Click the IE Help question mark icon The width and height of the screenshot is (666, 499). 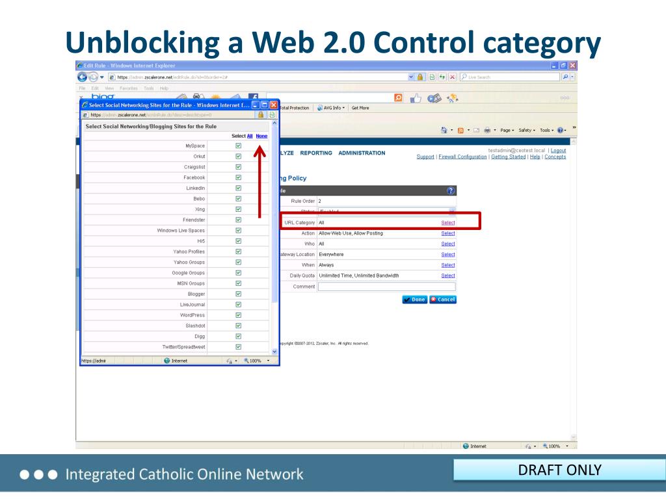[x=560, y=130]
